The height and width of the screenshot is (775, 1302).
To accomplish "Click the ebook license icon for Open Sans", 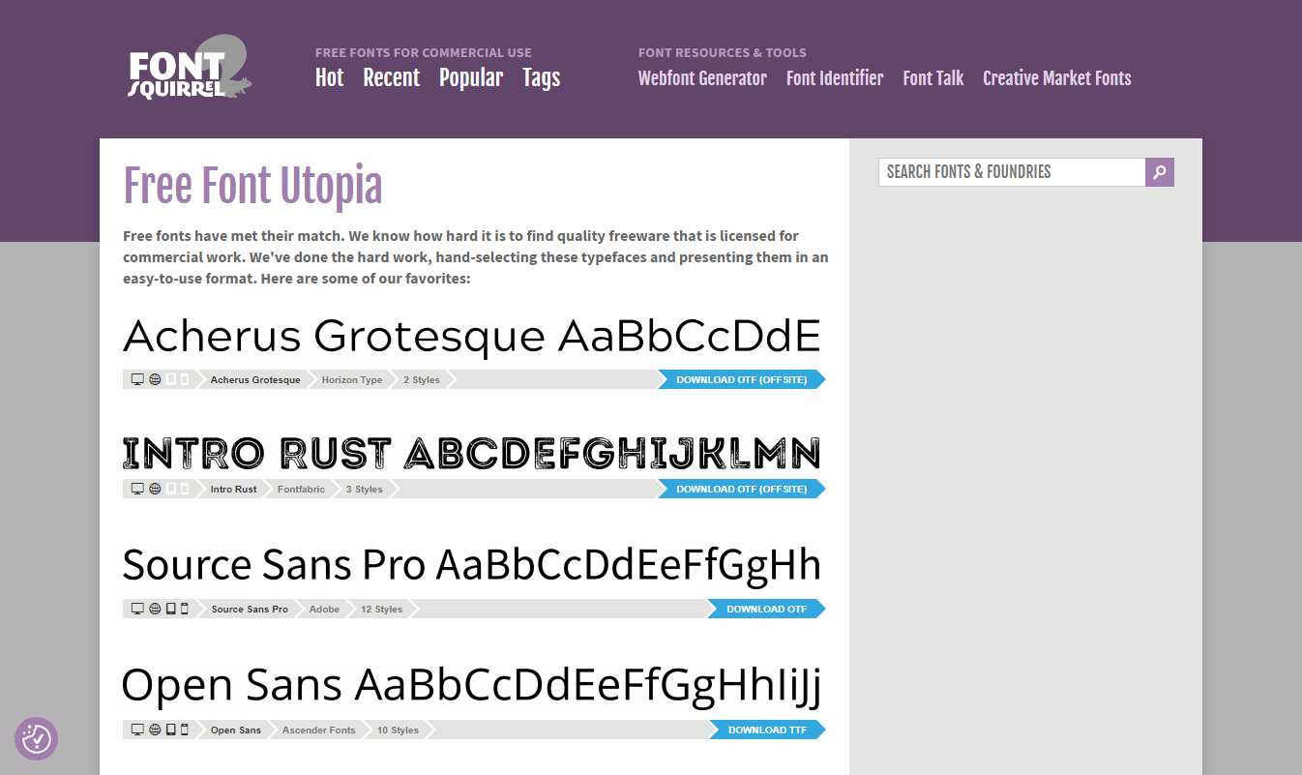I will pyautogui.click(x=170, y=730).
